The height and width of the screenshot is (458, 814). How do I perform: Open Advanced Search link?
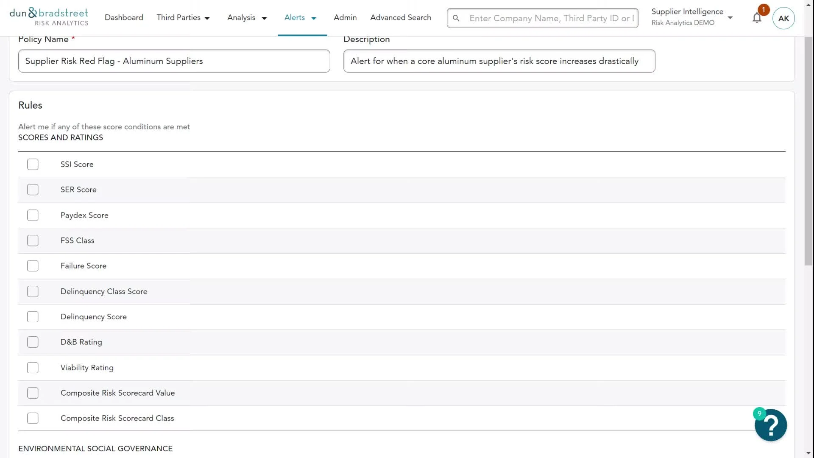pyautogui.click(x=400, y=18)
